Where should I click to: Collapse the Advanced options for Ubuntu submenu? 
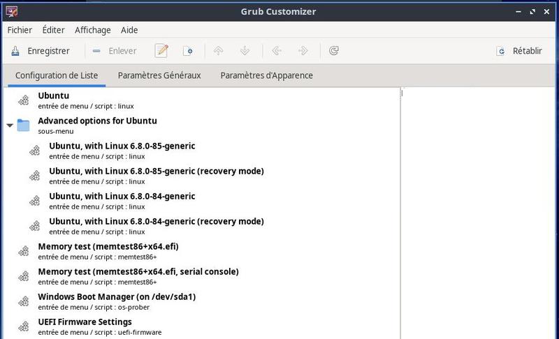tap(10, 126)
